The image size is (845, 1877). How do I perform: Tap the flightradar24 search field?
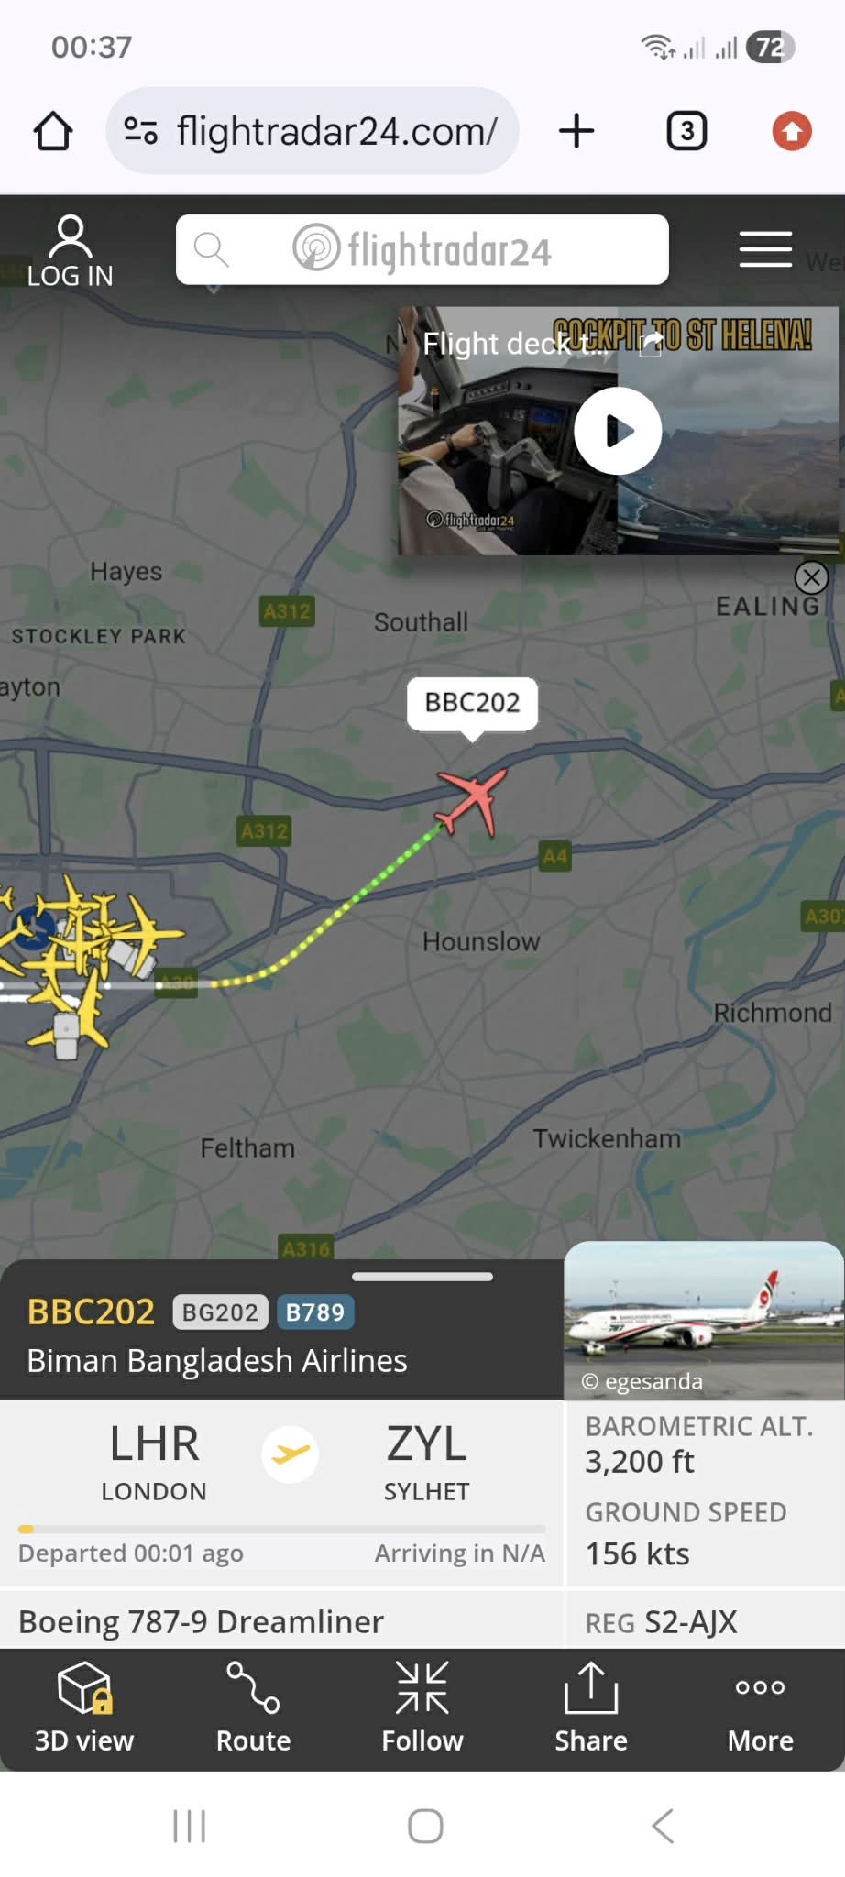422,249
